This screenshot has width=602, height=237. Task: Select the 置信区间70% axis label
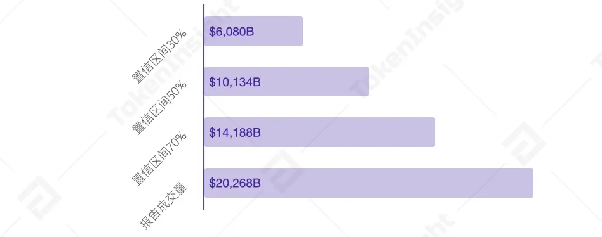pos(159,158)
